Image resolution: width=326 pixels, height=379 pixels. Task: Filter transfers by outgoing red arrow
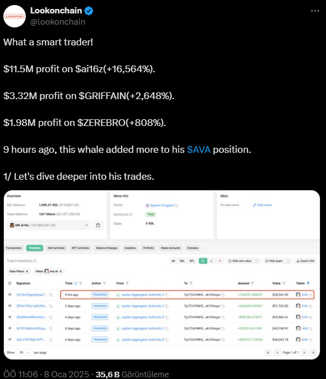pyautogui.click(x=220, y=261)
